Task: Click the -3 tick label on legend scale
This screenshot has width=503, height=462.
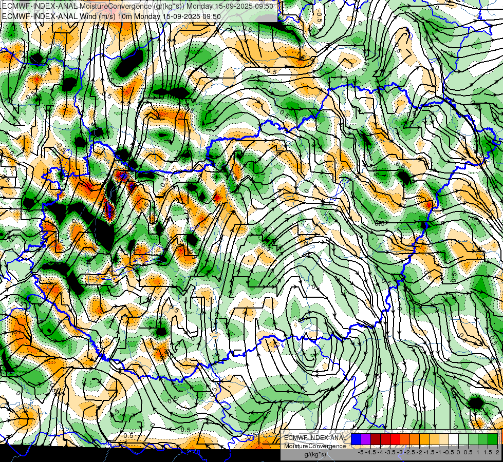Action: 400,452
